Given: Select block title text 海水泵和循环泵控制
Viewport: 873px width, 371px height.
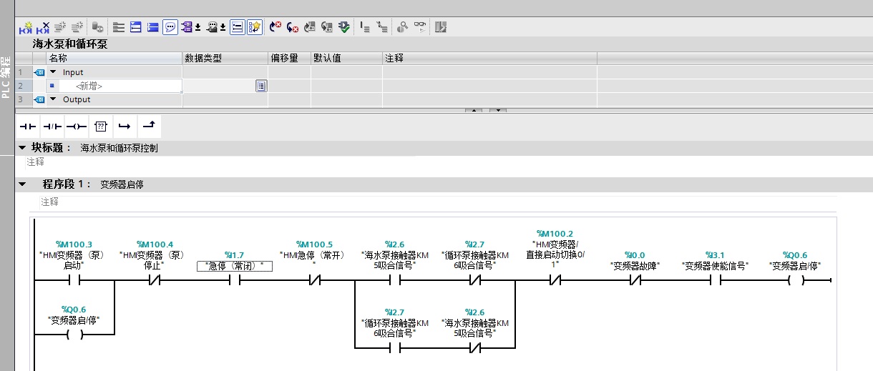Looking at the screenshot, I should [119, 148].
